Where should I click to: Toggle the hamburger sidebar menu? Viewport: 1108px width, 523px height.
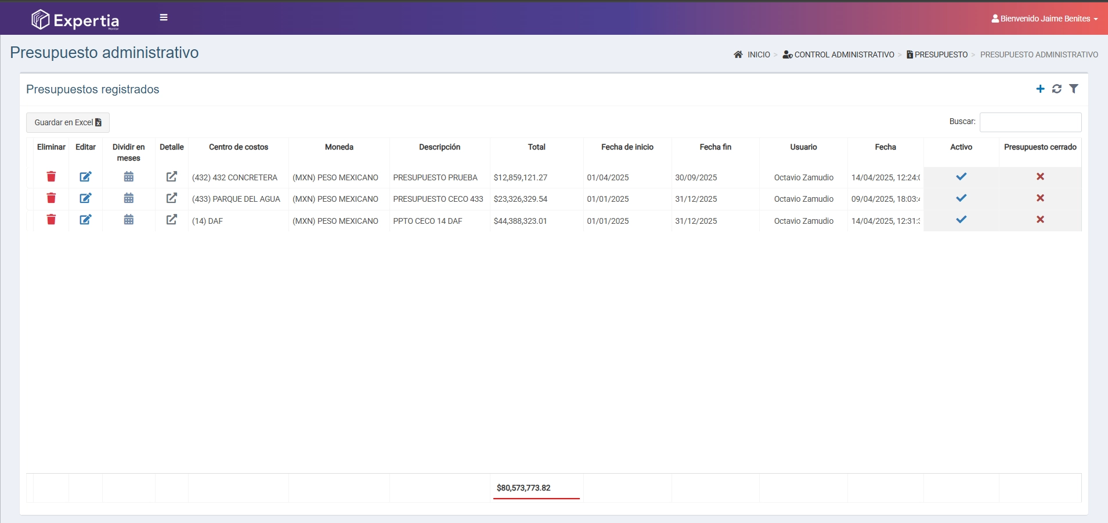(x=164, y=17)
